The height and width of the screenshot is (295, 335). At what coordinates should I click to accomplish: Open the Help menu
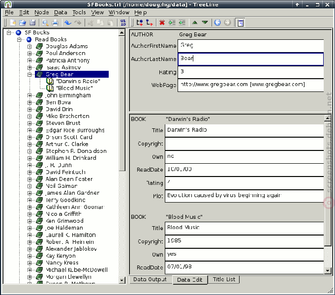(140, 12)
